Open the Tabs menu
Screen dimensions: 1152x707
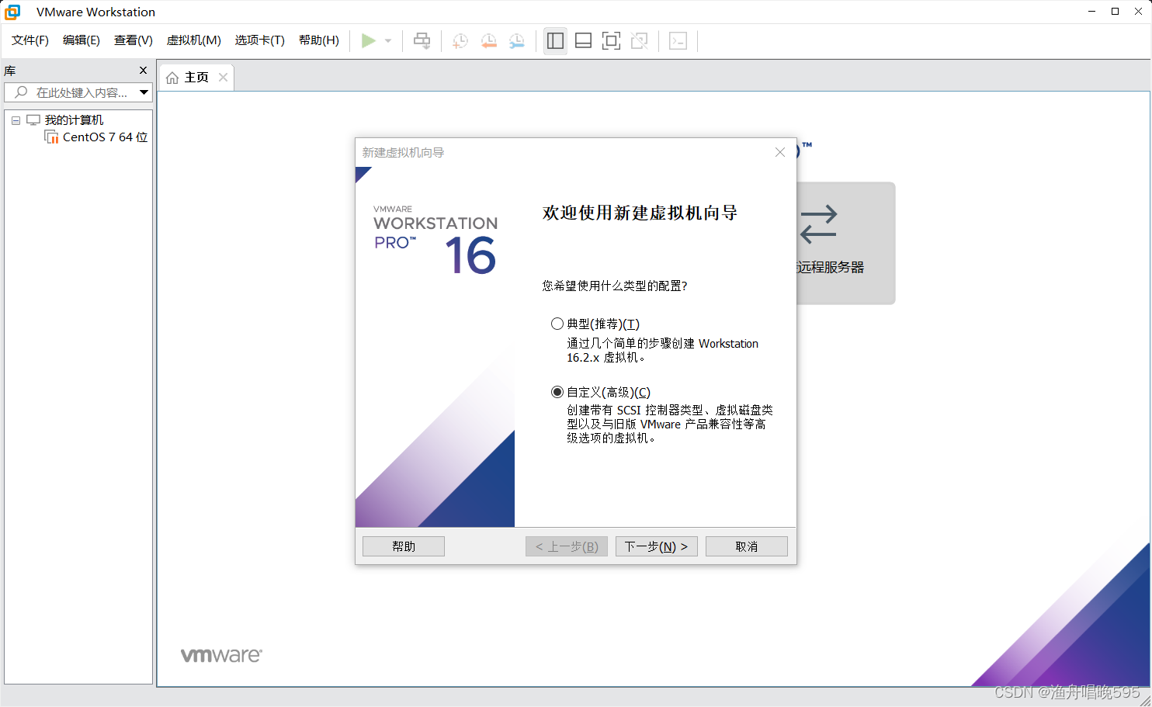click(x=260, y=40)
